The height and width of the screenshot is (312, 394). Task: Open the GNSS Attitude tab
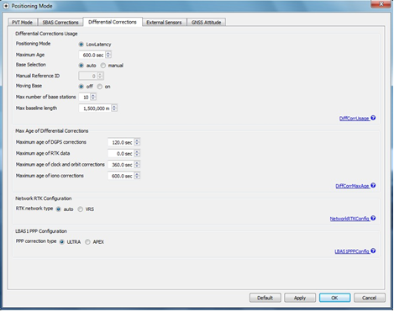pyautogui.click(x=207, y=22)
